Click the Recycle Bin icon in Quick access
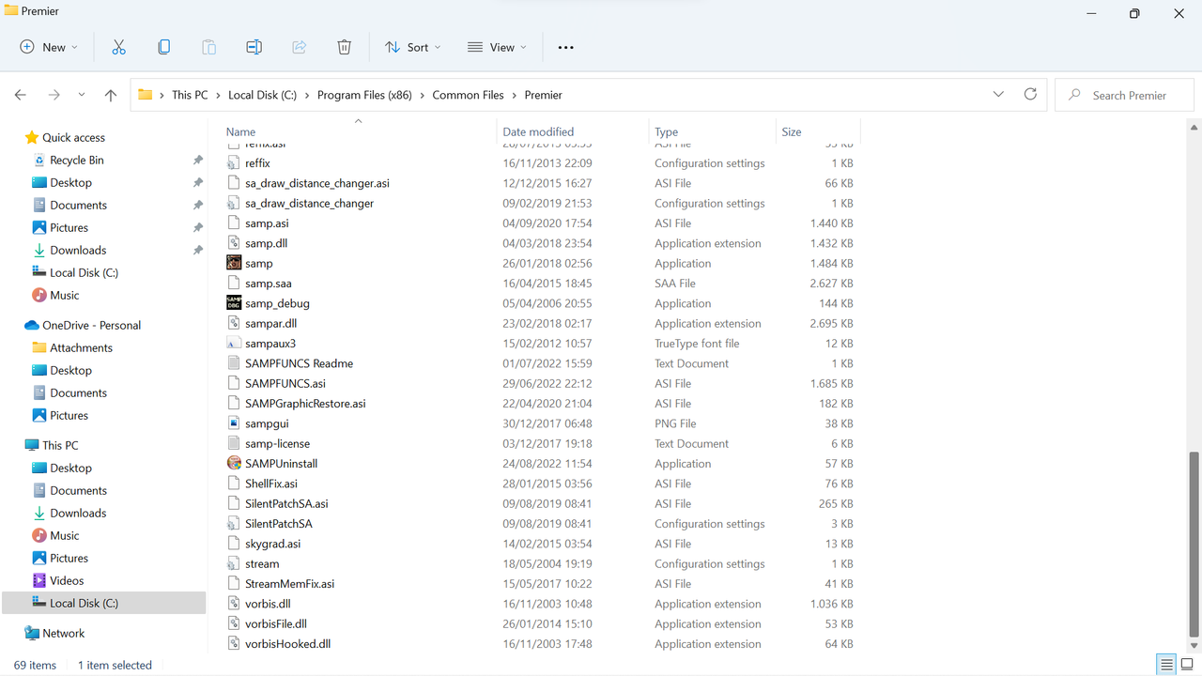1202x676 pixels. coord(39,161)
